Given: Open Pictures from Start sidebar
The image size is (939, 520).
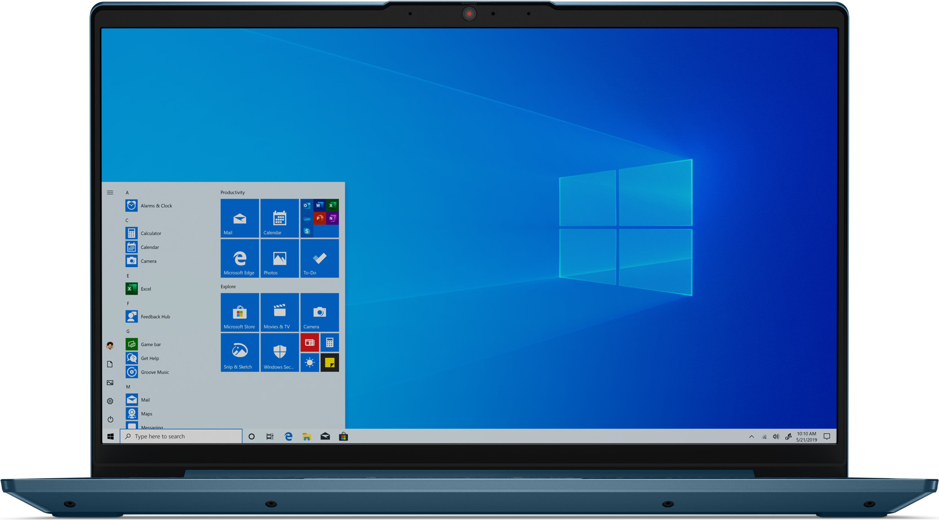Looking at the screenshot, I should pyautogui.click(x=110, y=383).
